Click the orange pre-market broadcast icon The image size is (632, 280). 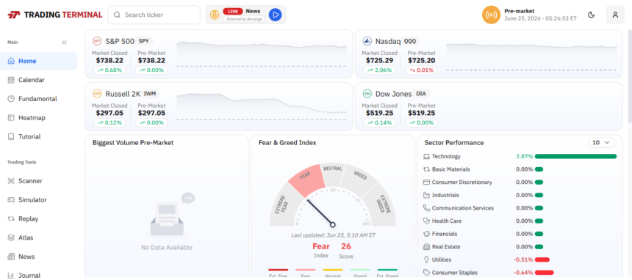(x=491, y=15)
